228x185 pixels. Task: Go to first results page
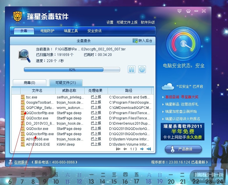point(118,149)
